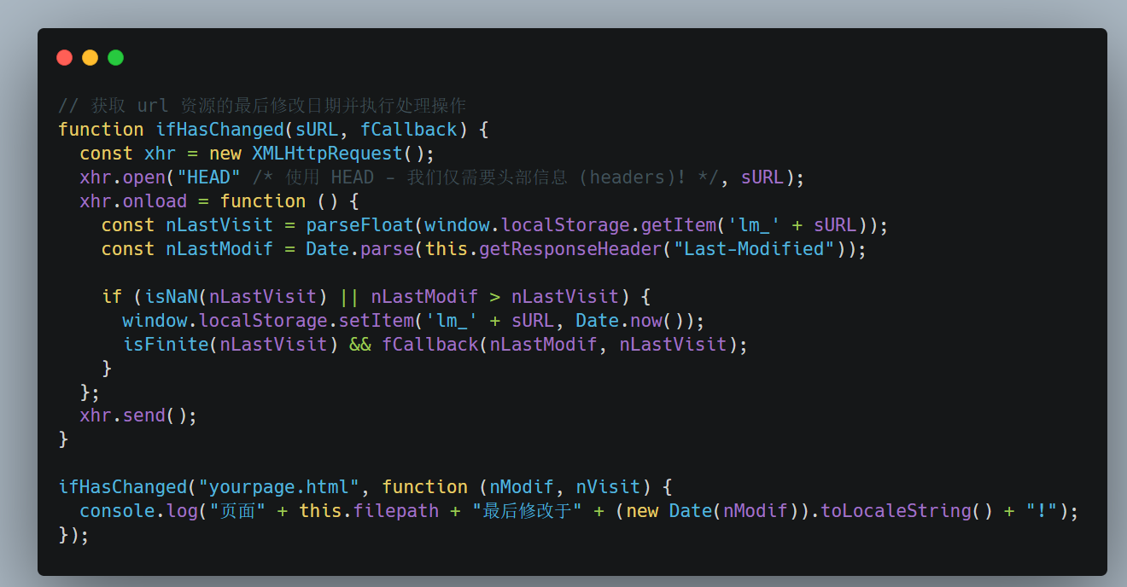The width and height of the screenshot is (1127, 587).
Task: Click the isFinite function call
Action: 166,345
